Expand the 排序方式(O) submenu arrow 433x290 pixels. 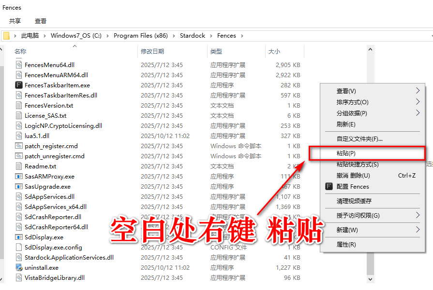click(x=418, y=102)
